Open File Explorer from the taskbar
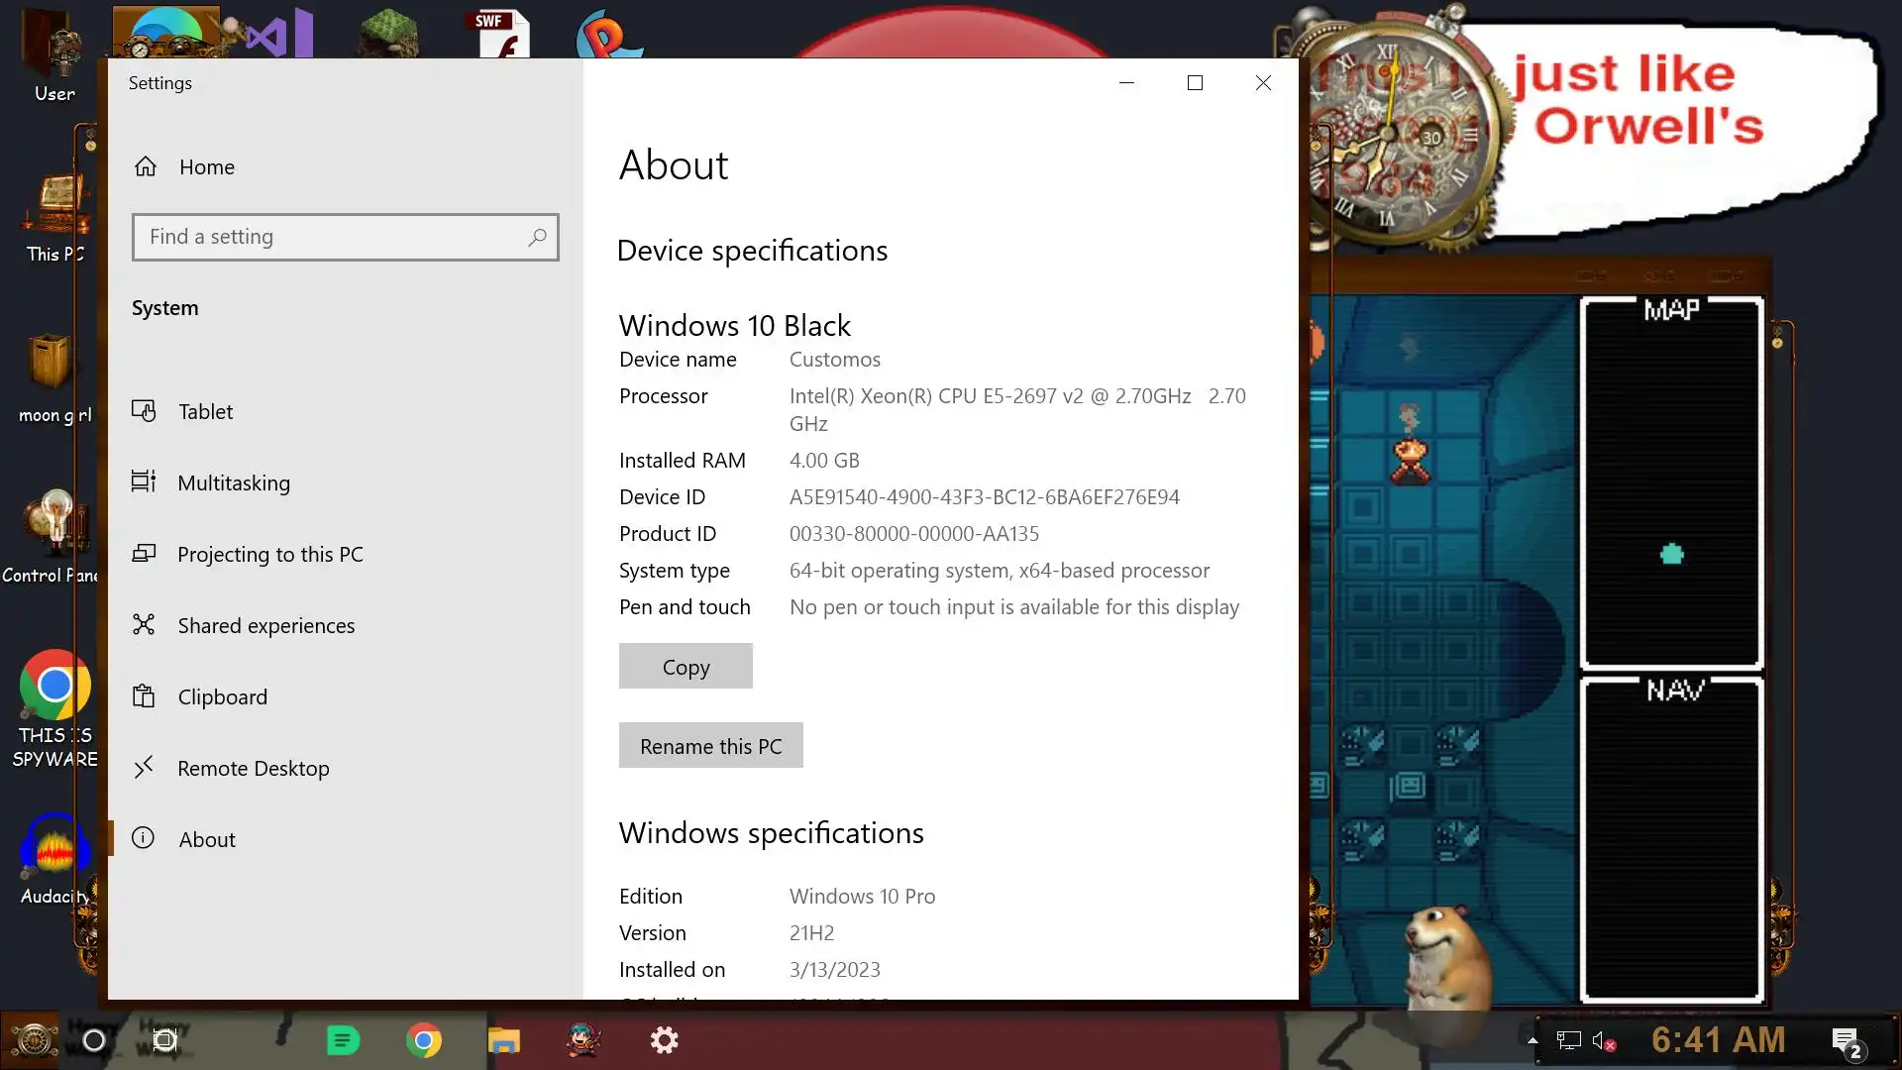 click(x=504, y=1040)
